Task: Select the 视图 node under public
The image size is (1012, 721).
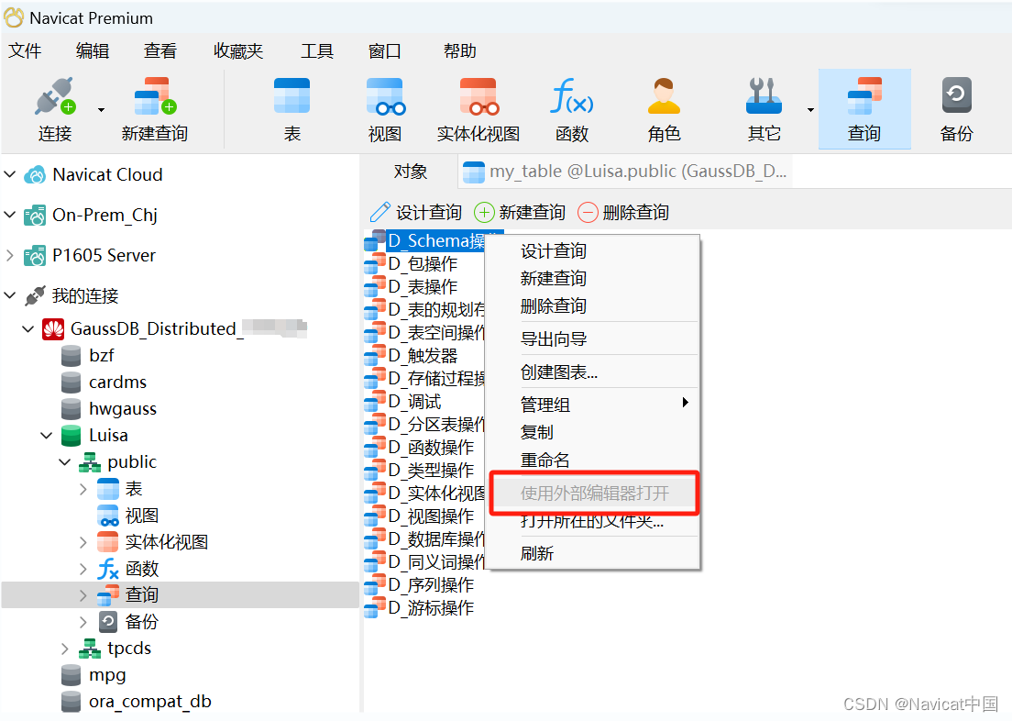Action: point(141,516)
